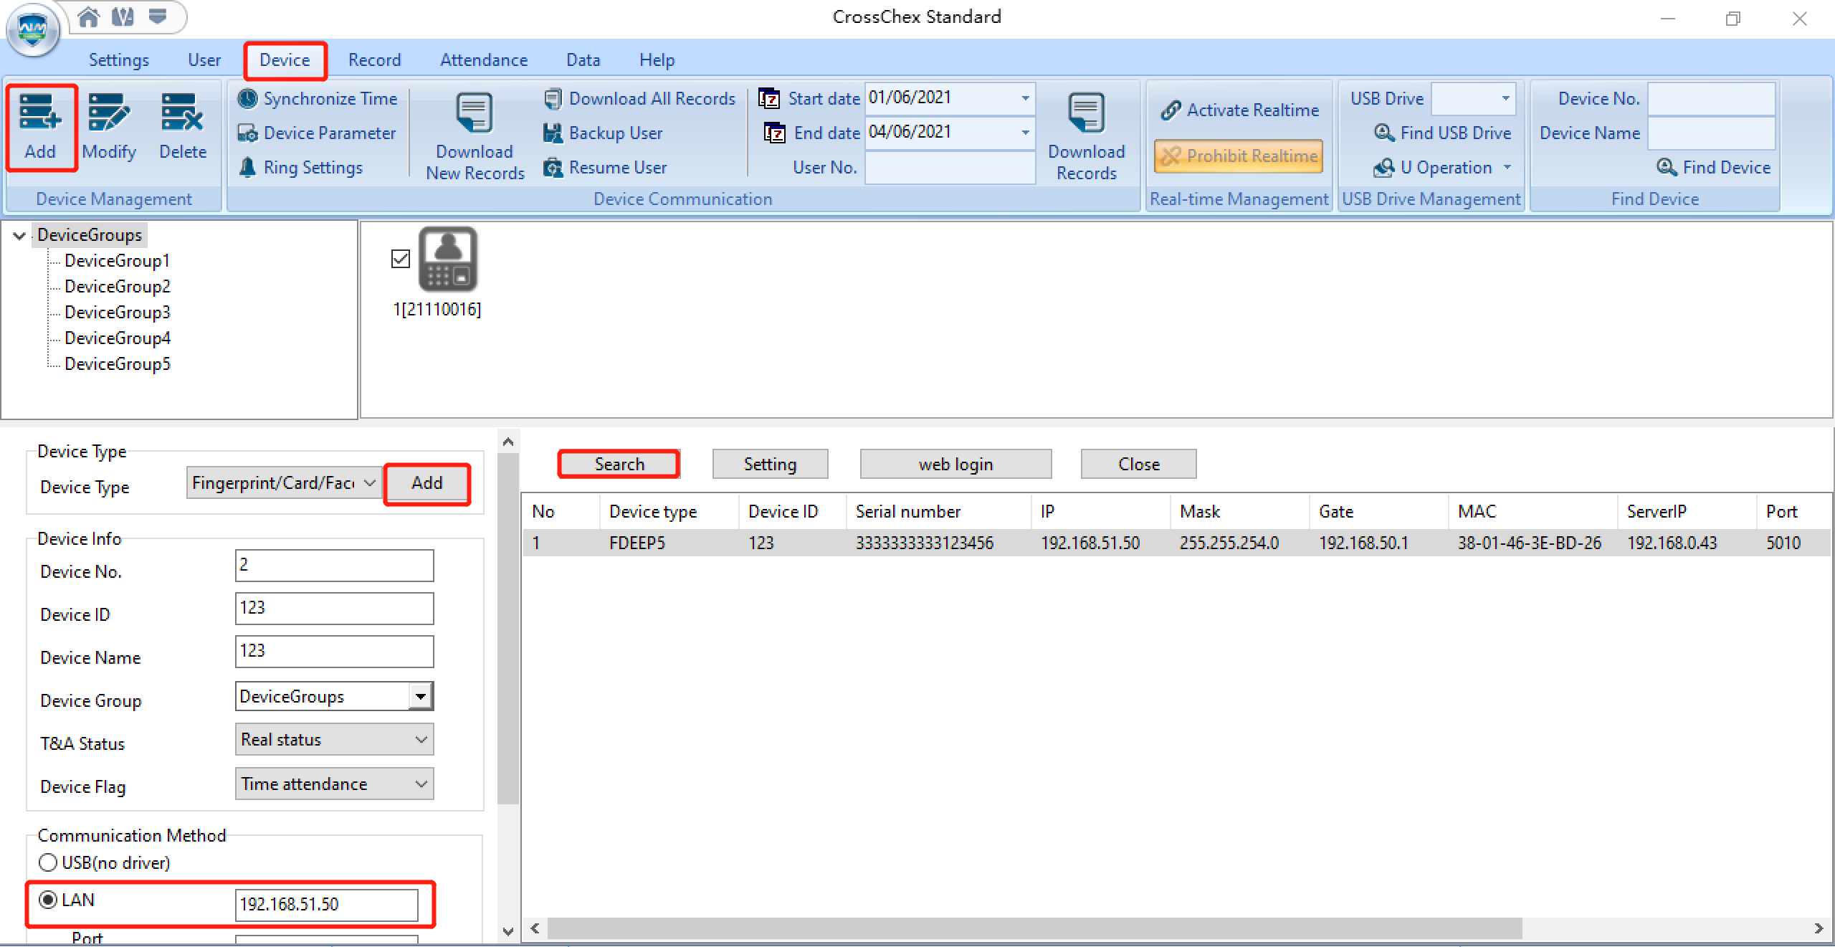Image resolution: width=1835 pixels, height=947 pixels.
Task: Select LAN radio button
Action: (x=48, y=900)
